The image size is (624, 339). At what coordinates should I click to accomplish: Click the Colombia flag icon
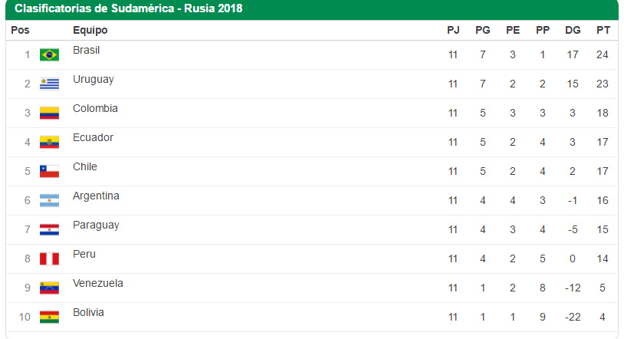coord(49,113)
